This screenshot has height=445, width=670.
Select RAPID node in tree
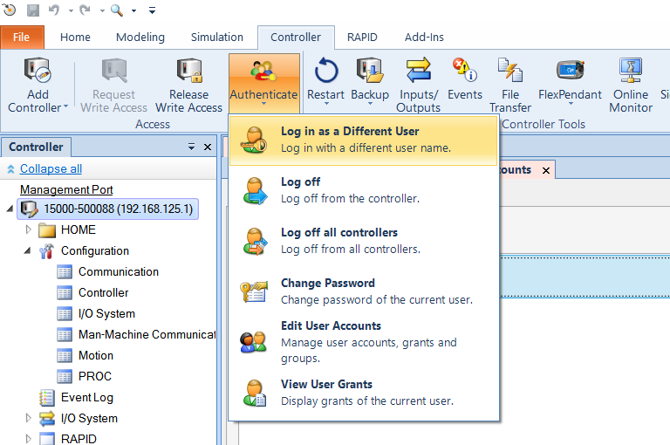click(x=79, y=439)
